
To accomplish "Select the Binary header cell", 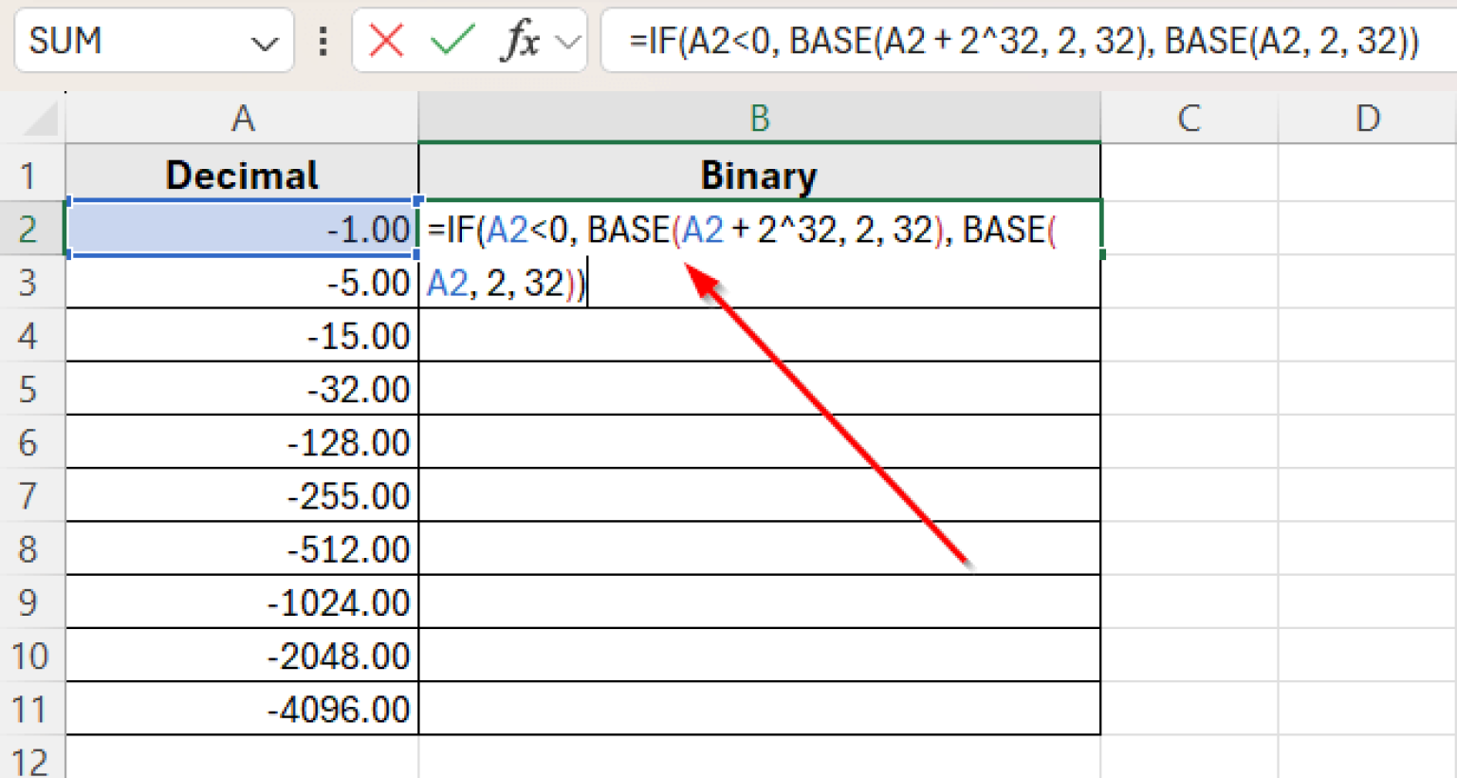I will click(759, 175).
